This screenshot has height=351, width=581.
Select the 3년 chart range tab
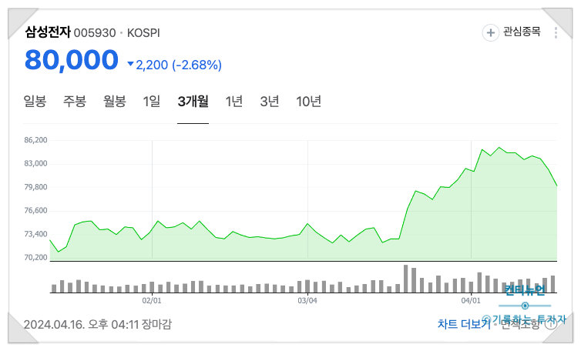click(269, 101)
